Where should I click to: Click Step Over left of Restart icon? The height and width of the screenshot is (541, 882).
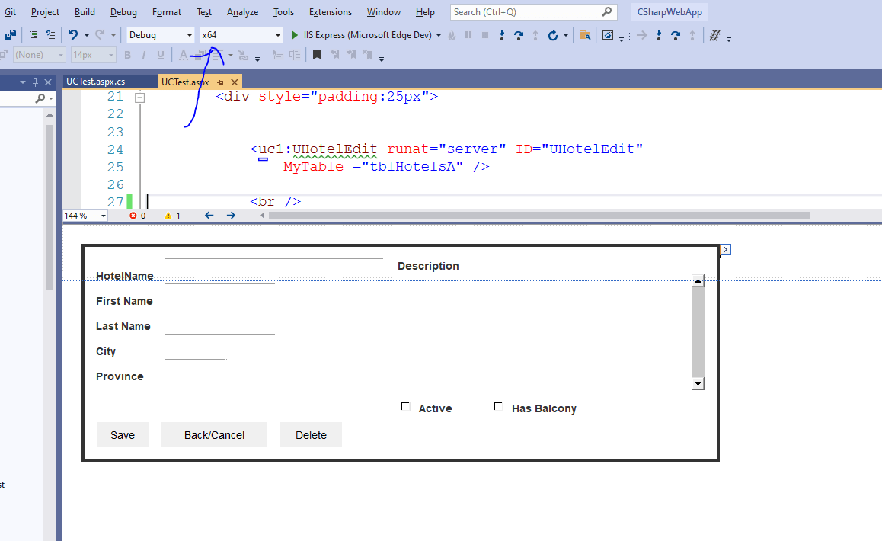[x=519, y=36]
